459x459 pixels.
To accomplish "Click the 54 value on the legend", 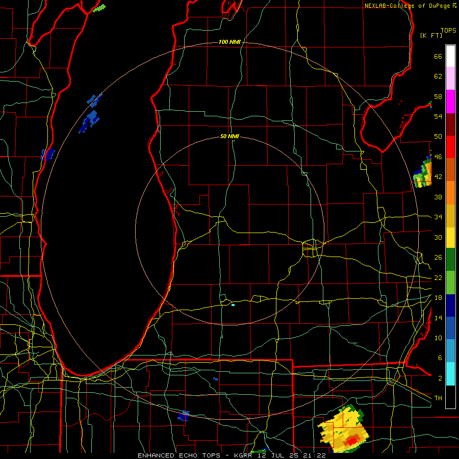I will pos(438,116).
